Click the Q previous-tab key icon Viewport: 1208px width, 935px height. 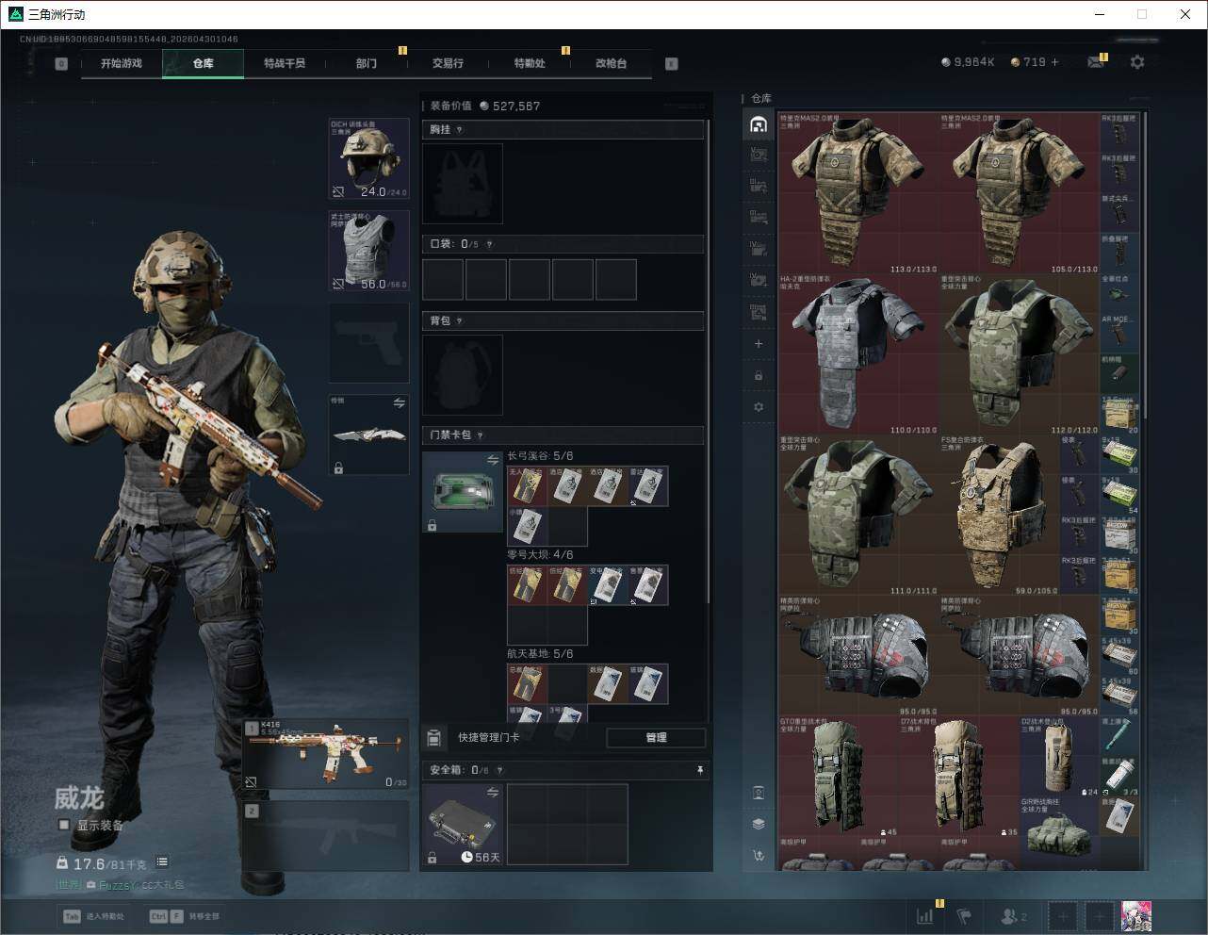click(61, 64)
